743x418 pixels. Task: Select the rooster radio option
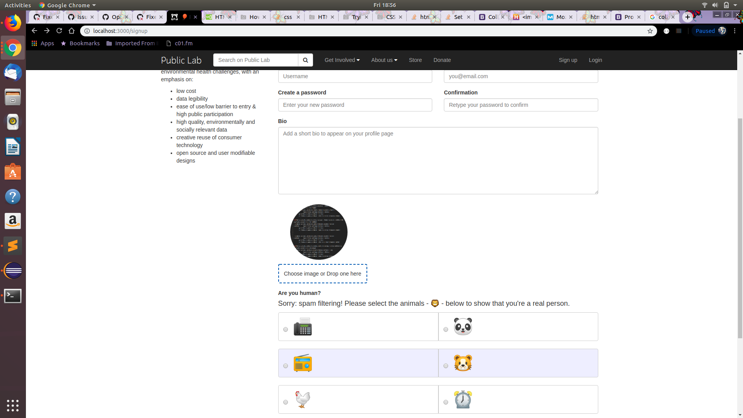coord(286,402)
